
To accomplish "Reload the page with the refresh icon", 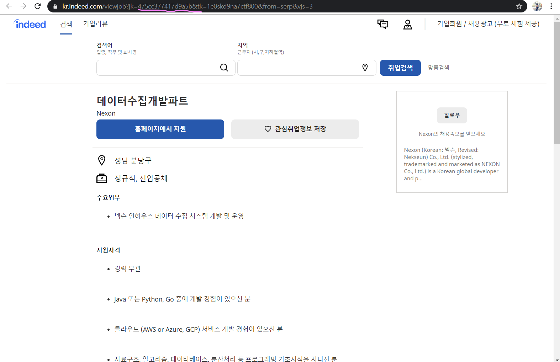I will (37, 6).
